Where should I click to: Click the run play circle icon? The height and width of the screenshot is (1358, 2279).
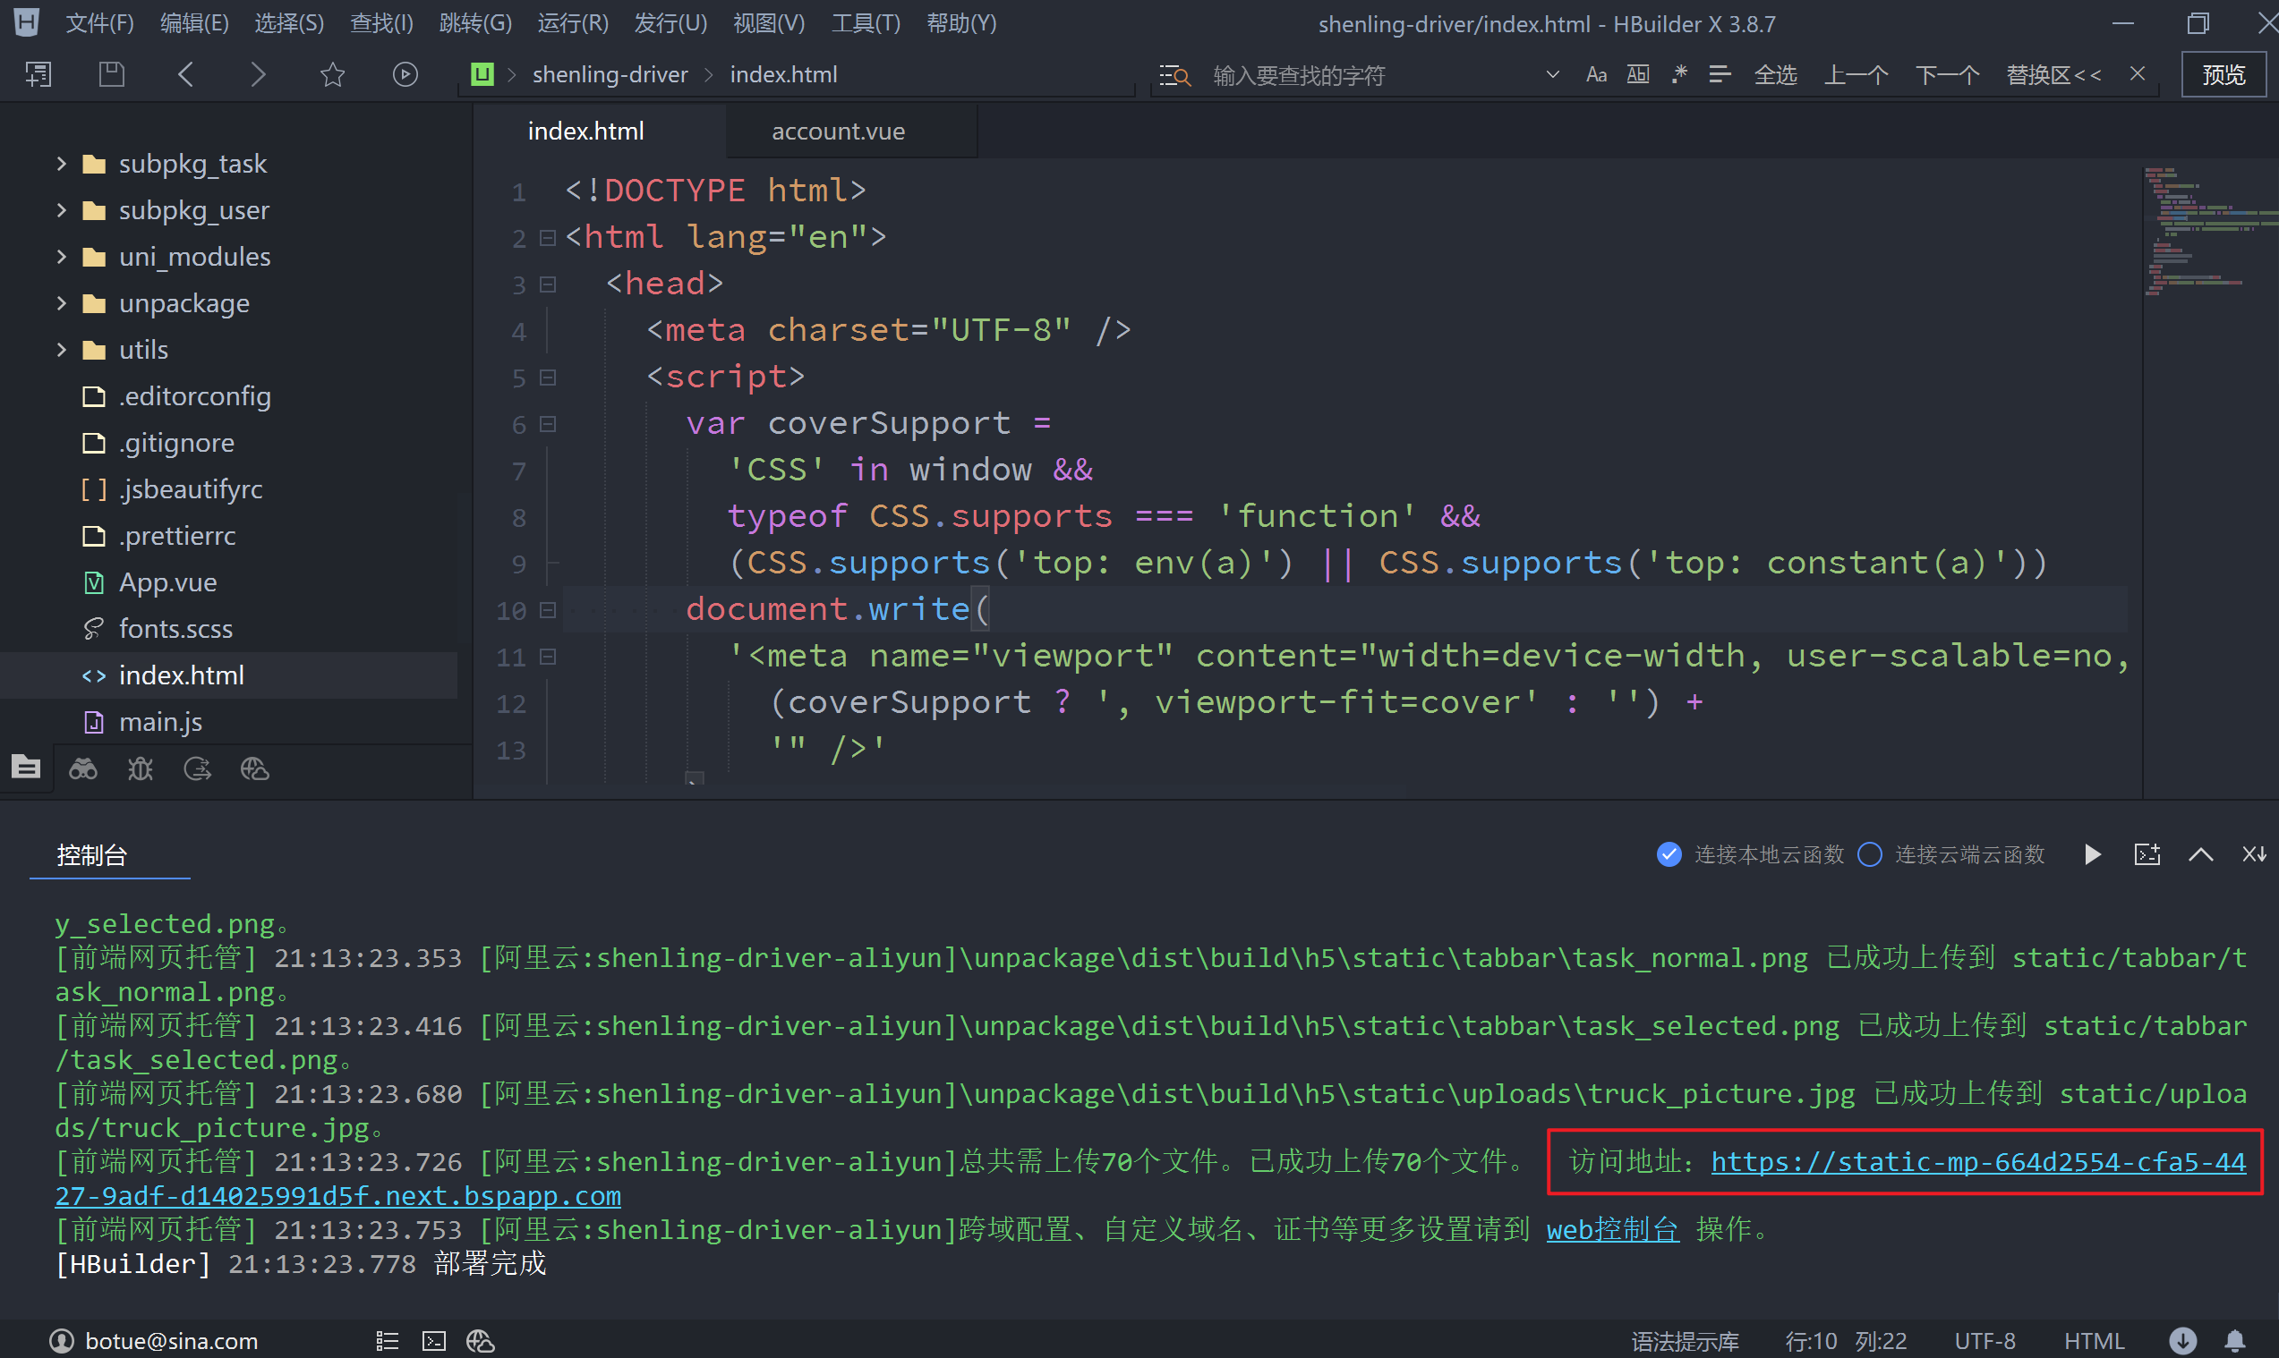(405, 74)
